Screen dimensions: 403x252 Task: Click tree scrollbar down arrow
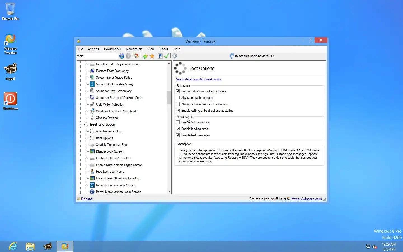[x=169, y=192]
